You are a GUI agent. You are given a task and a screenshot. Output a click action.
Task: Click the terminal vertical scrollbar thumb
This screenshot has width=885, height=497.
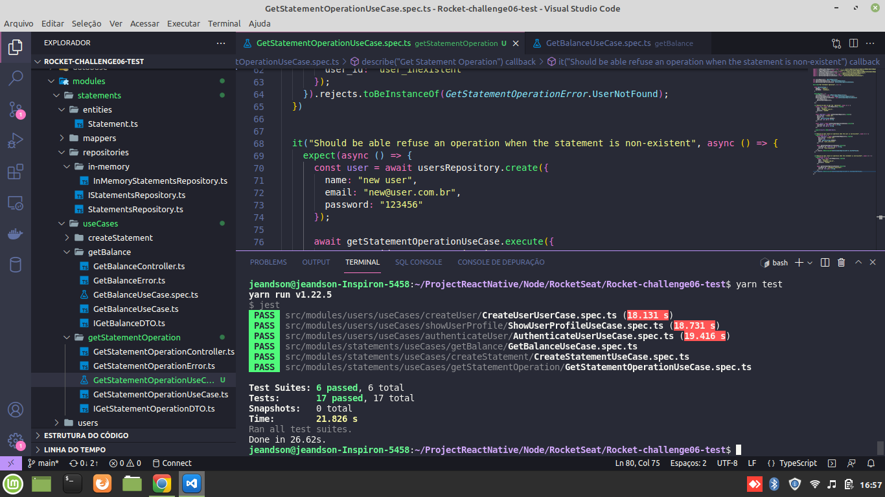[880, 448]
